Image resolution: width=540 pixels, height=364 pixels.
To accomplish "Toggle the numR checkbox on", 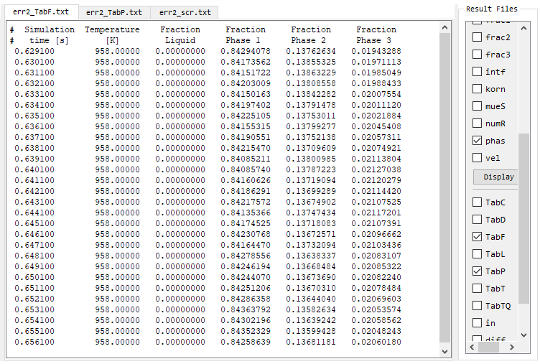I will point(477,123).
